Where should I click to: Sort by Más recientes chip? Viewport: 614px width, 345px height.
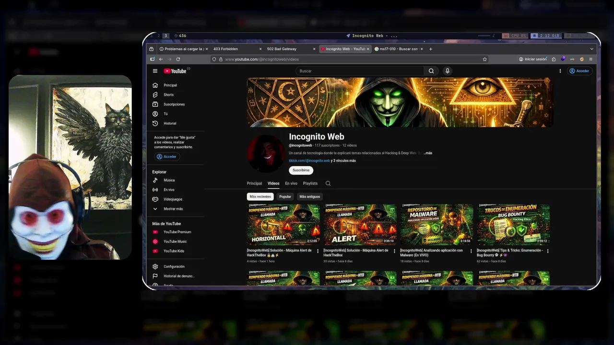pos(260,196)
